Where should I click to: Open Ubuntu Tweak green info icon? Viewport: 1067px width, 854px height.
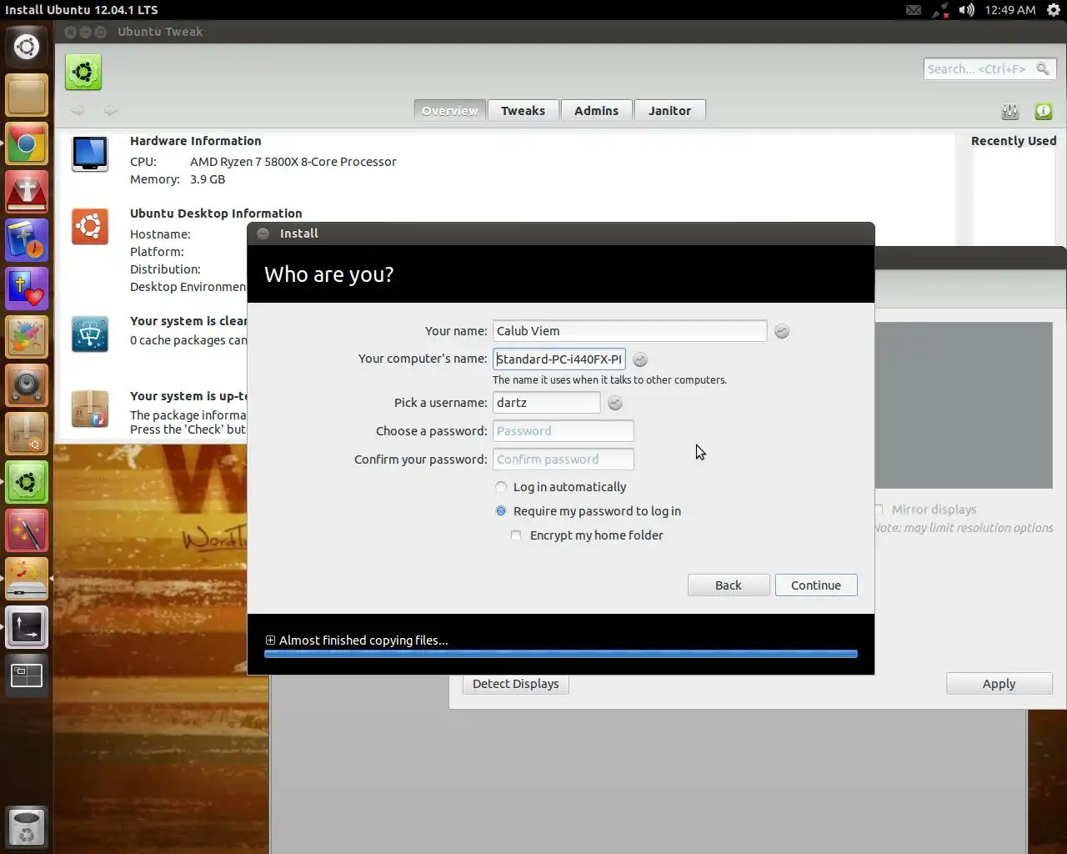coord(1044,111)
